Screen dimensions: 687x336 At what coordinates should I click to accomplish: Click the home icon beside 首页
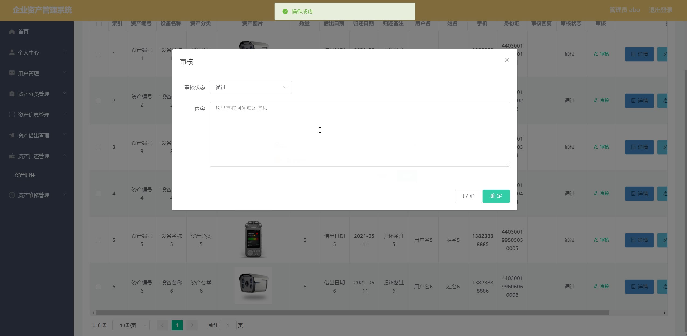[12, 32]
